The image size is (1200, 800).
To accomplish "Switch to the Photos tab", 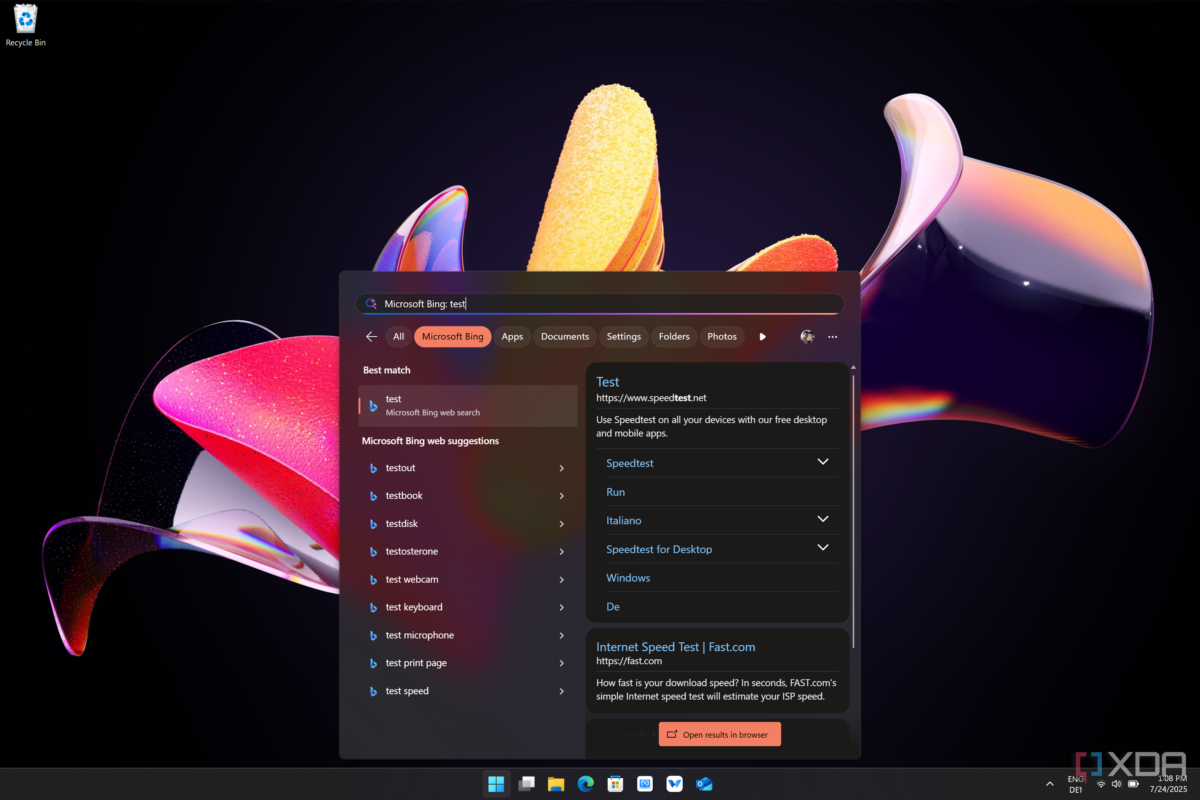I will point(722,337).
